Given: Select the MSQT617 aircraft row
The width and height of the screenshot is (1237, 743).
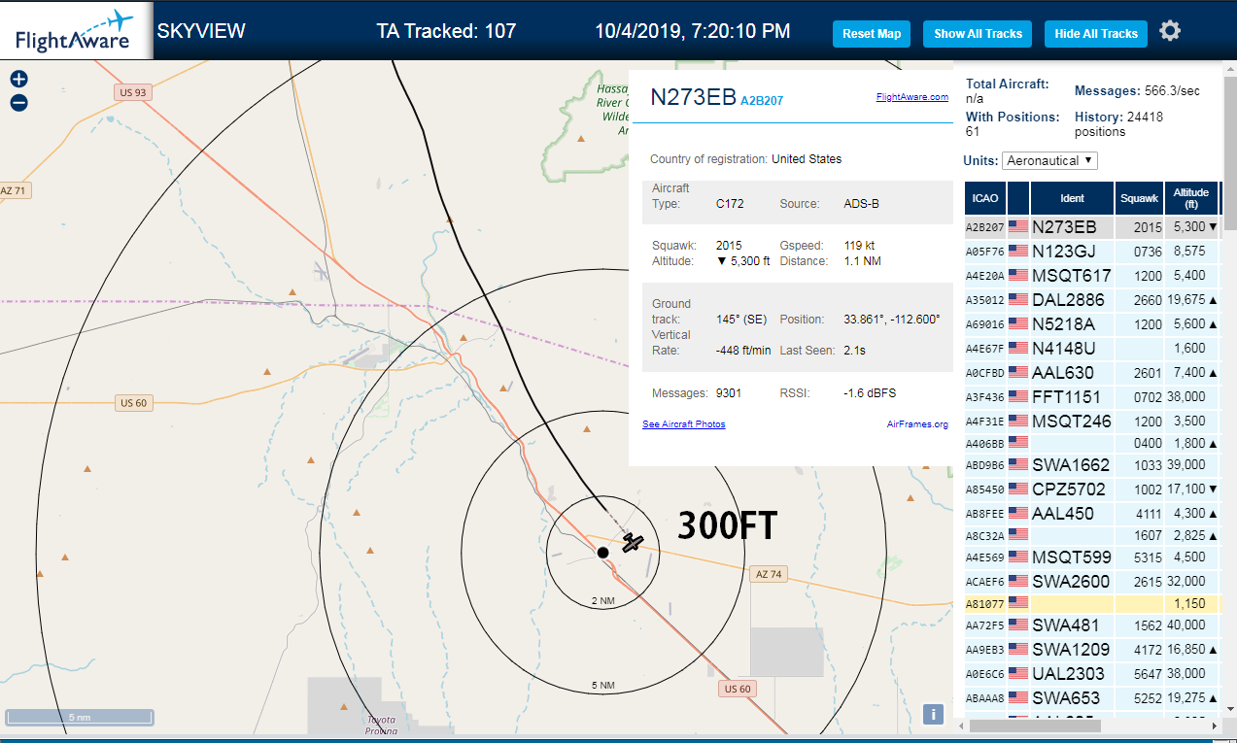Looking at the screenshot, I should coord(1092,276).
